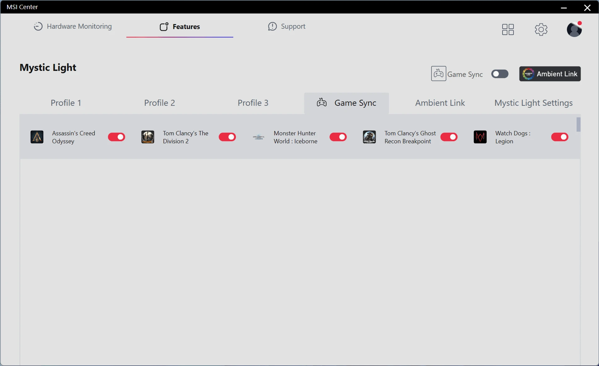Disable Monster Hunter World Iceborne toggle

(338, 137)
